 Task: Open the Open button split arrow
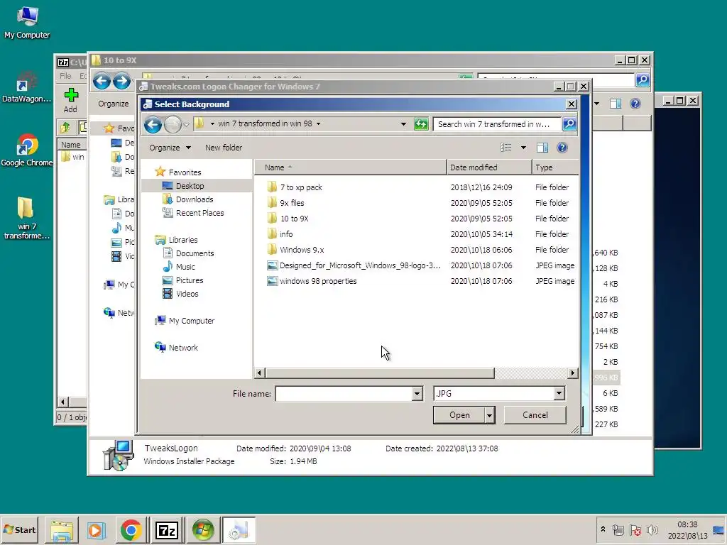click(490, 415)
